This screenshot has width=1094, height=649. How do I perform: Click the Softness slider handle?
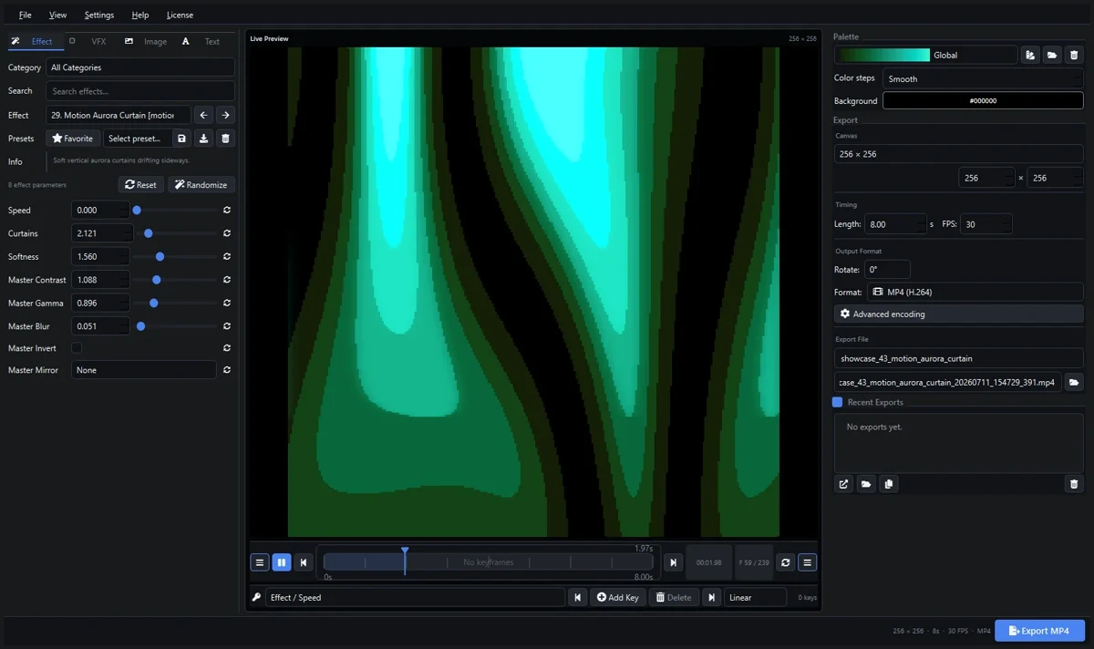(x=160, y=256)
